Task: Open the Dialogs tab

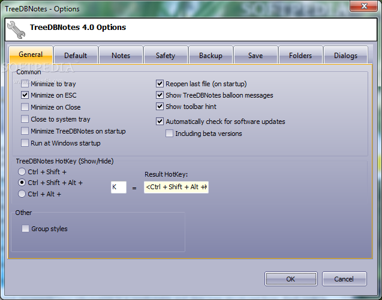Action: click(345, 55)
